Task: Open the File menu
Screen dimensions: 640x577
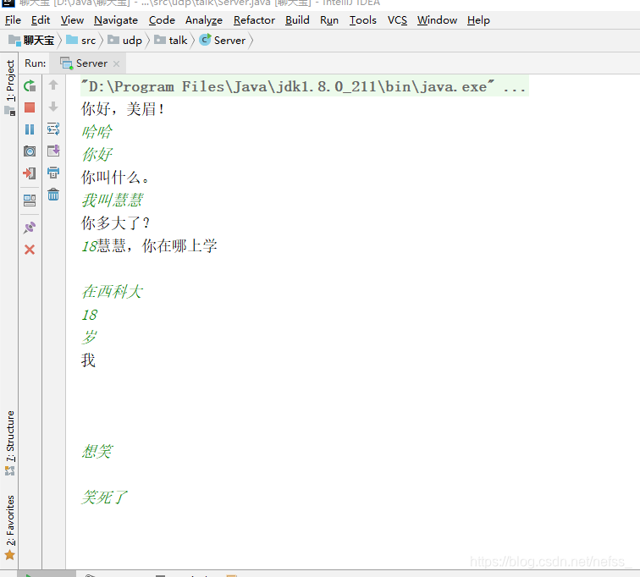Action: coord(13,20)
